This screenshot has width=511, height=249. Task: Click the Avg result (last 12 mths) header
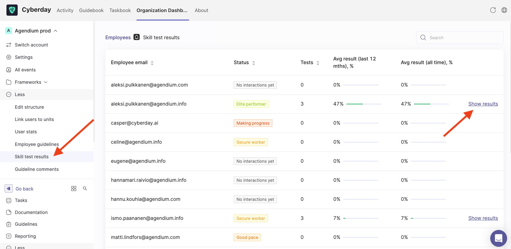355,62
